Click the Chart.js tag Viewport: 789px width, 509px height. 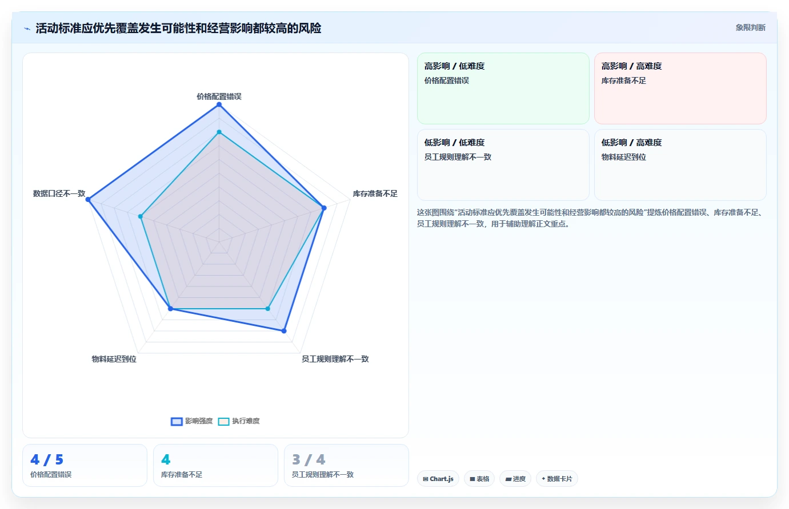pyautogui.click(x=438, y=479)
